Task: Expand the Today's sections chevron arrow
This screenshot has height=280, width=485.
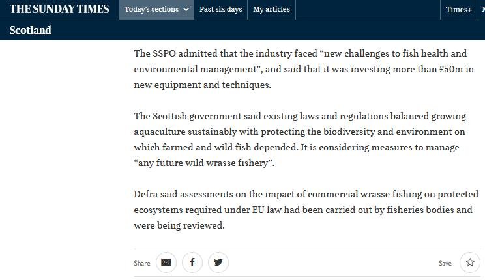Action: point(186,10)
